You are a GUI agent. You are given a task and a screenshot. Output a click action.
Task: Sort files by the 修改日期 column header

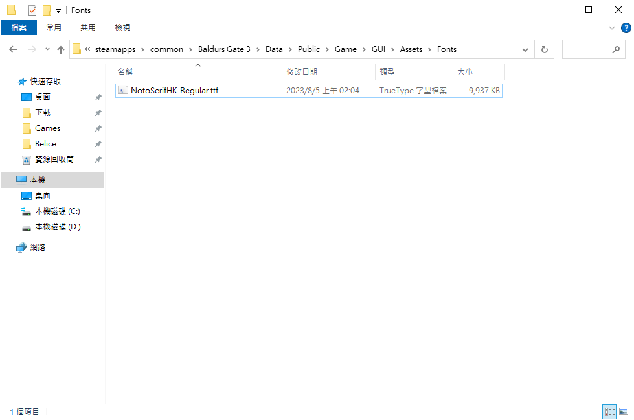click(302, 71)
